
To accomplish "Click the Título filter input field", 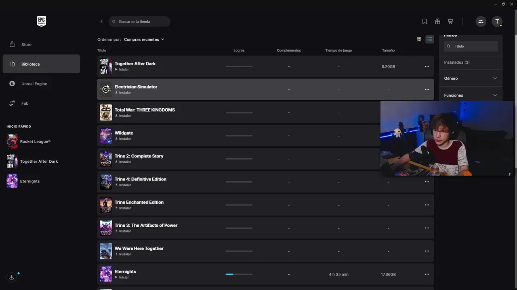I will [471, 46].
